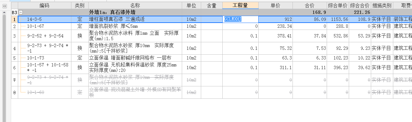Screen dimensions: 412x122
Task: Click unit price cell 238.34
Action: [276, 26]
